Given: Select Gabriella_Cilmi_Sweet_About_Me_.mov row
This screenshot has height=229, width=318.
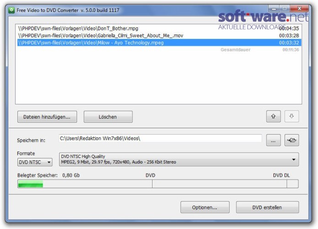Looking at the screenshot, I should pyautogui.click(x=159, y=36).
